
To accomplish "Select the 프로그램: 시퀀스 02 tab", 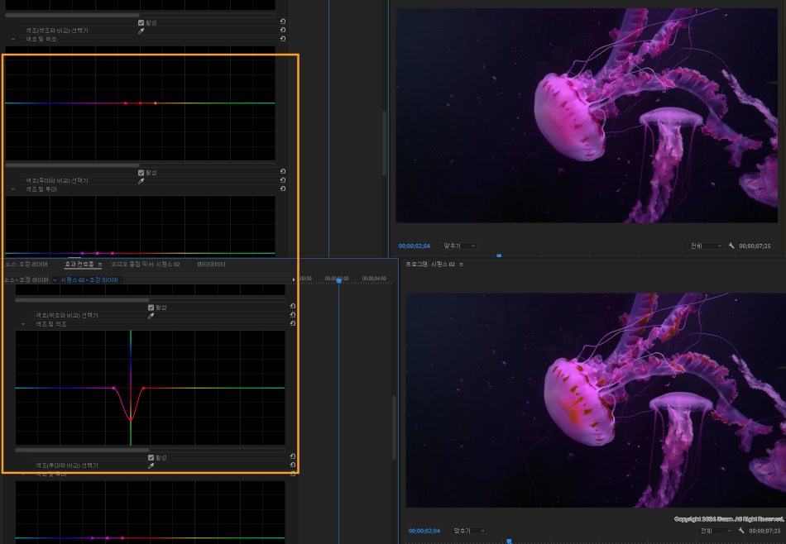I will pos(430,265).
